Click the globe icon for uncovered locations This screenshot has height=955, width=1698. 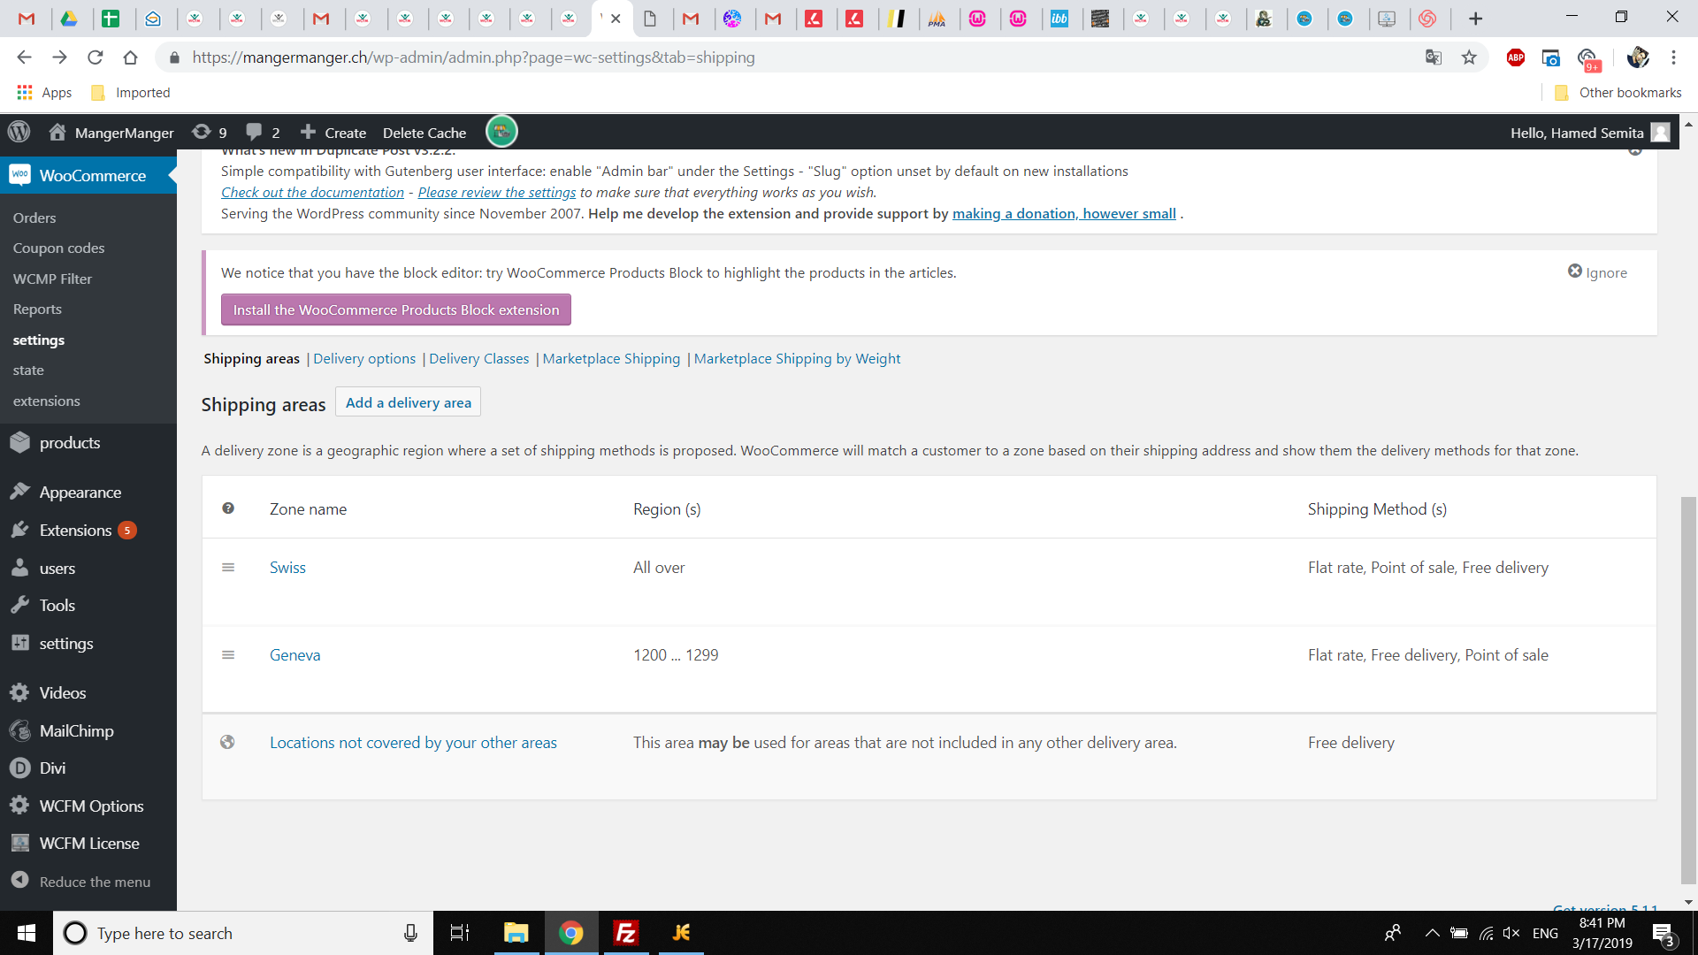coord(227,743)
